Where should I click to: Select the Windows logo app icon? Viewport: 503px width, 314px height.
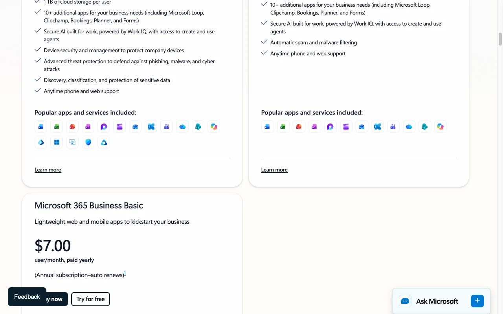(x=57, y=142)
